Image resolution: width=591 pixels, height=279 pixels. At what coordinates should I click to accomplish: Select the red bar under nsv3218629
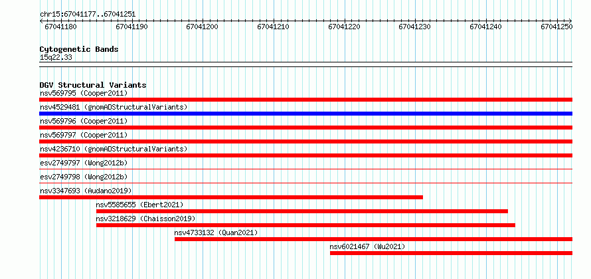[305, 225]
